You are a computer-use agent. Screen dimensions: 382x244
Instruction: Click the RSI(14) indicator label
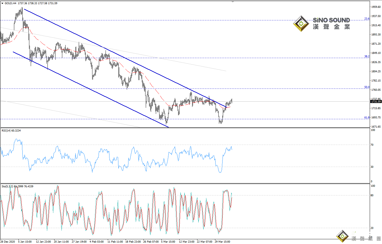pos(7,130)
